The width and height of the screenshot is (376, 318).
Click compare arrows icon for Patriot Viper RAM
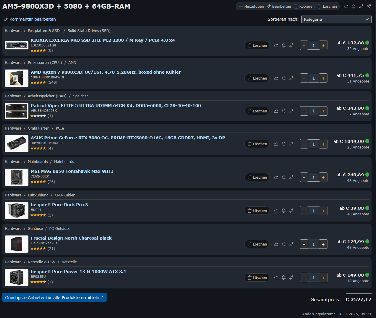point(291,111)
